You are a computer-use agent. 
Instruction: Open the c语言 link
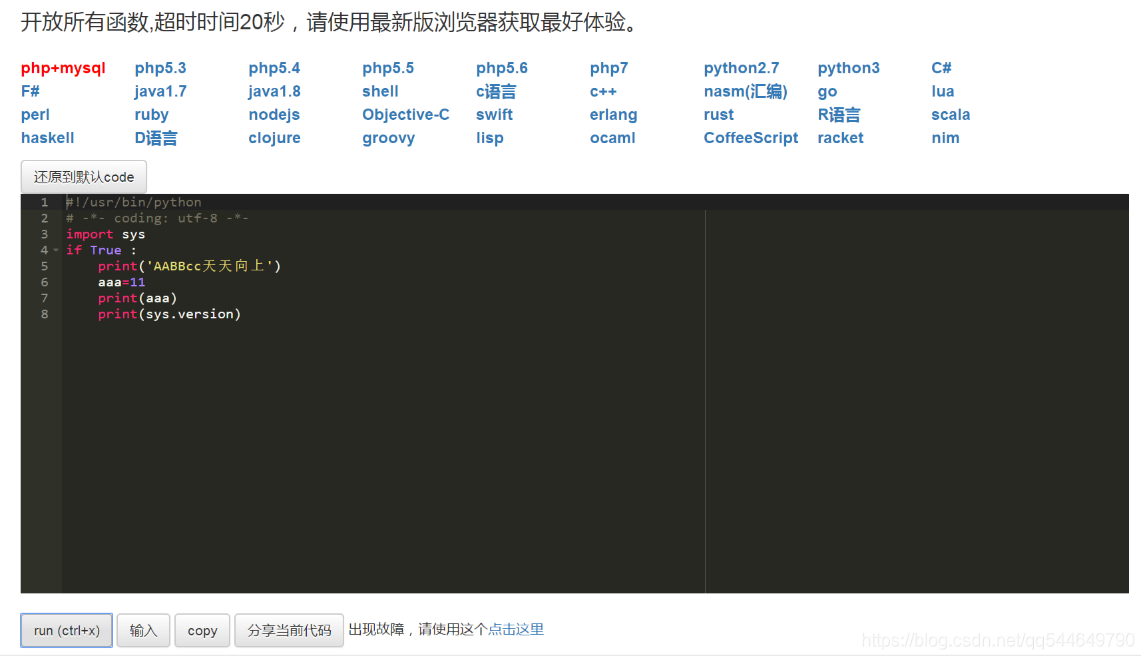point(496,91)
